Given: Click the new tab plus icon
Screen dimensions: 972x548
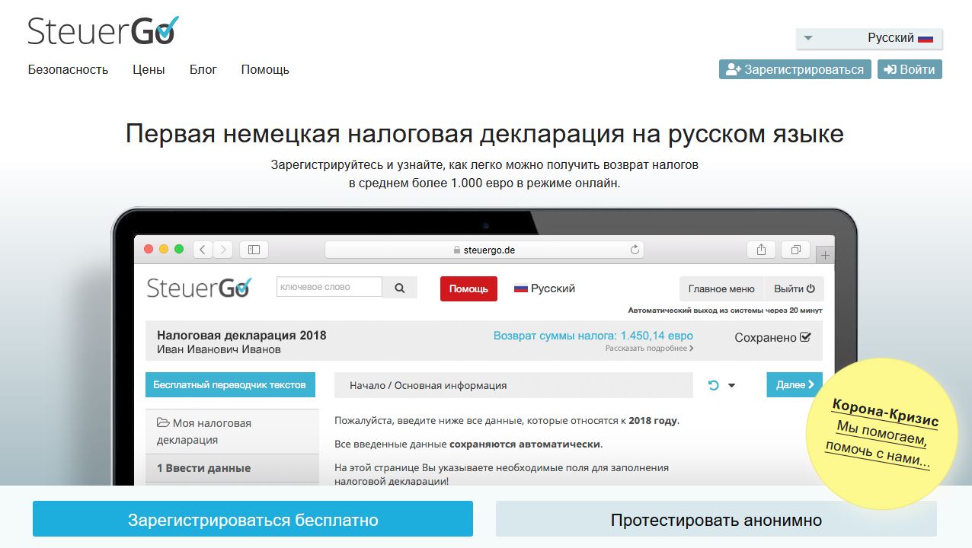Looking at the screenshot, I should [826, 255].
